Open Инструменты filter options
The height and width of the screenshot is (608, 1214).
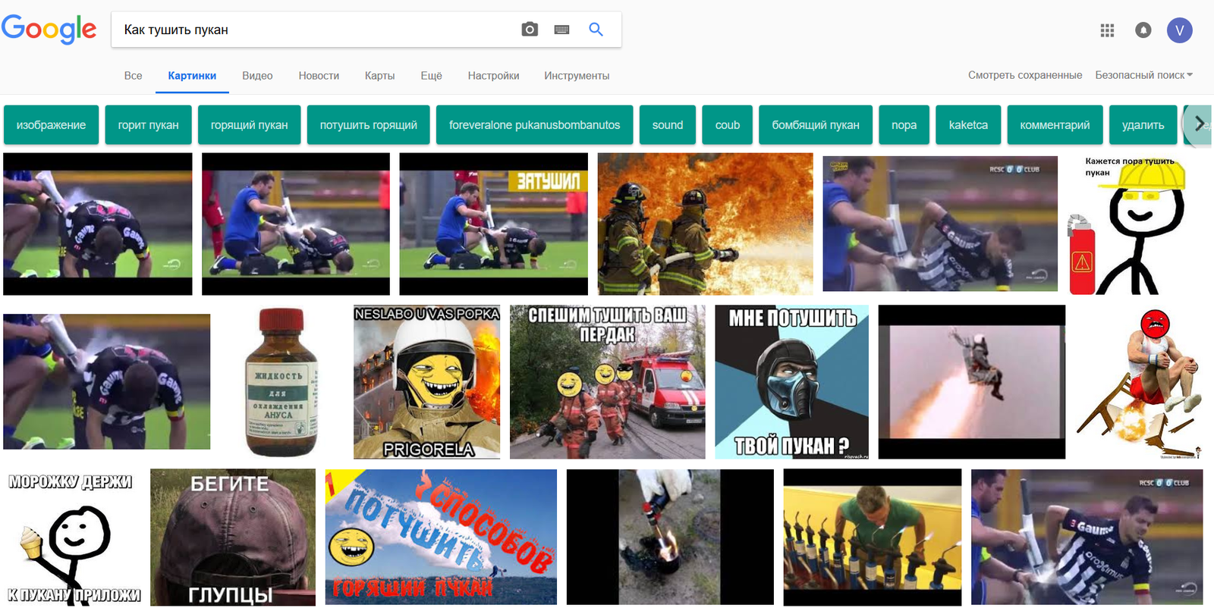pos(577,76)
